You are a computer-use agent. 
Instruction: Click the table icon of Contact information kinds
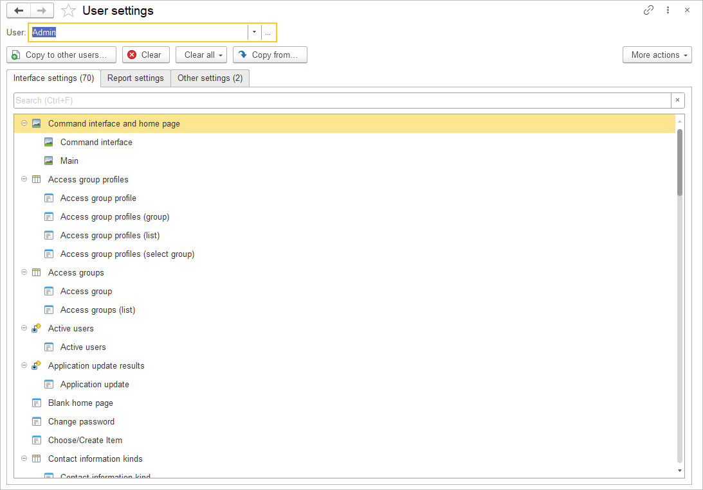37,459
